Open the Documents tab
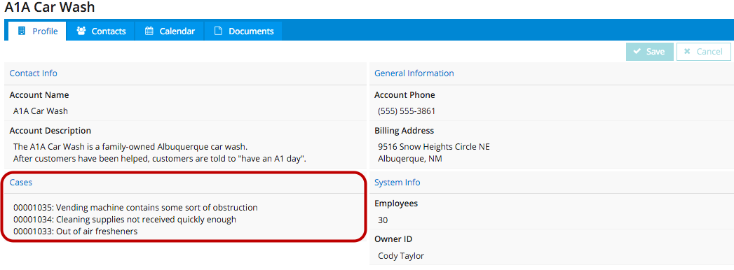 (243, 31)
